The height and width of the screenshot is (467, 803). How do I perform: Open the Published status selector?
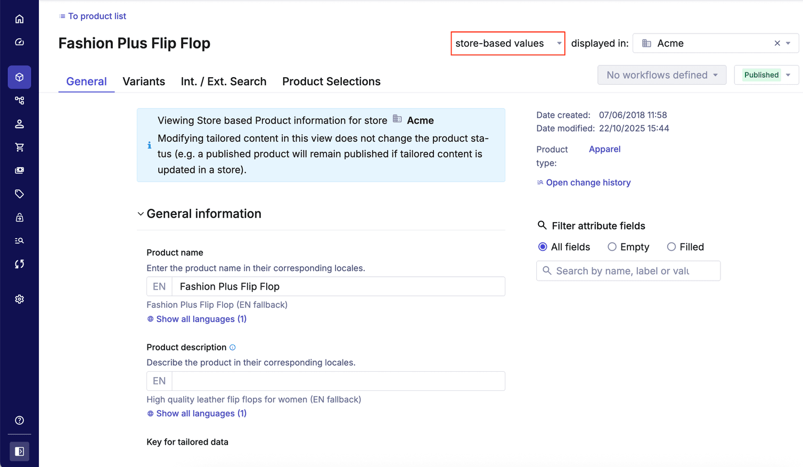coord(766,75)
